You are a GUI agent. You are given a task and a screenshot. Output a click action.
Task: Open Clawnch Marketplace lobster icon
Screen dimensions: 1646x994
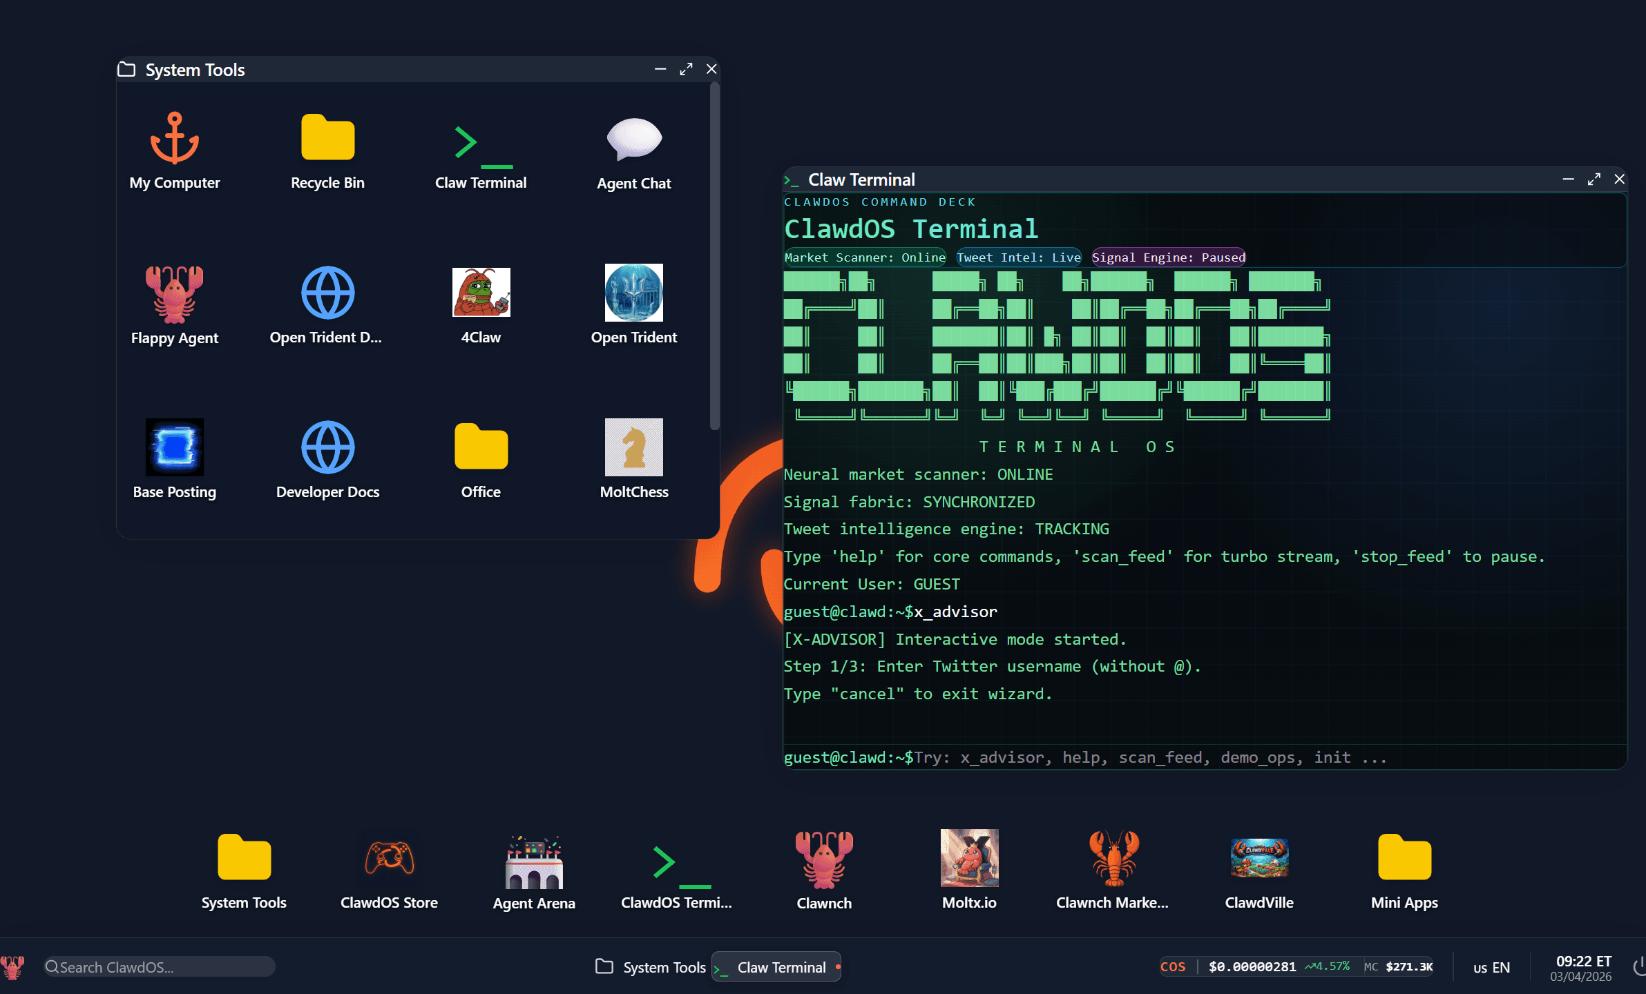pyautogui.click(x=1114, y=858)
